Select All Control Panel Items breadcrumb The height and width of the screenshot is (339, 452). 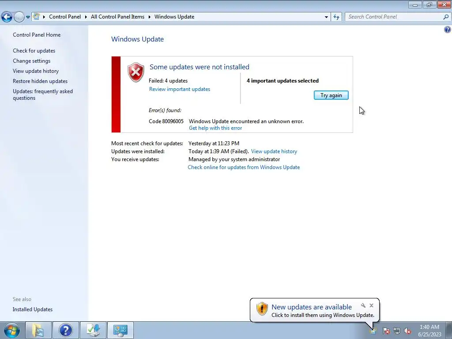117,17
